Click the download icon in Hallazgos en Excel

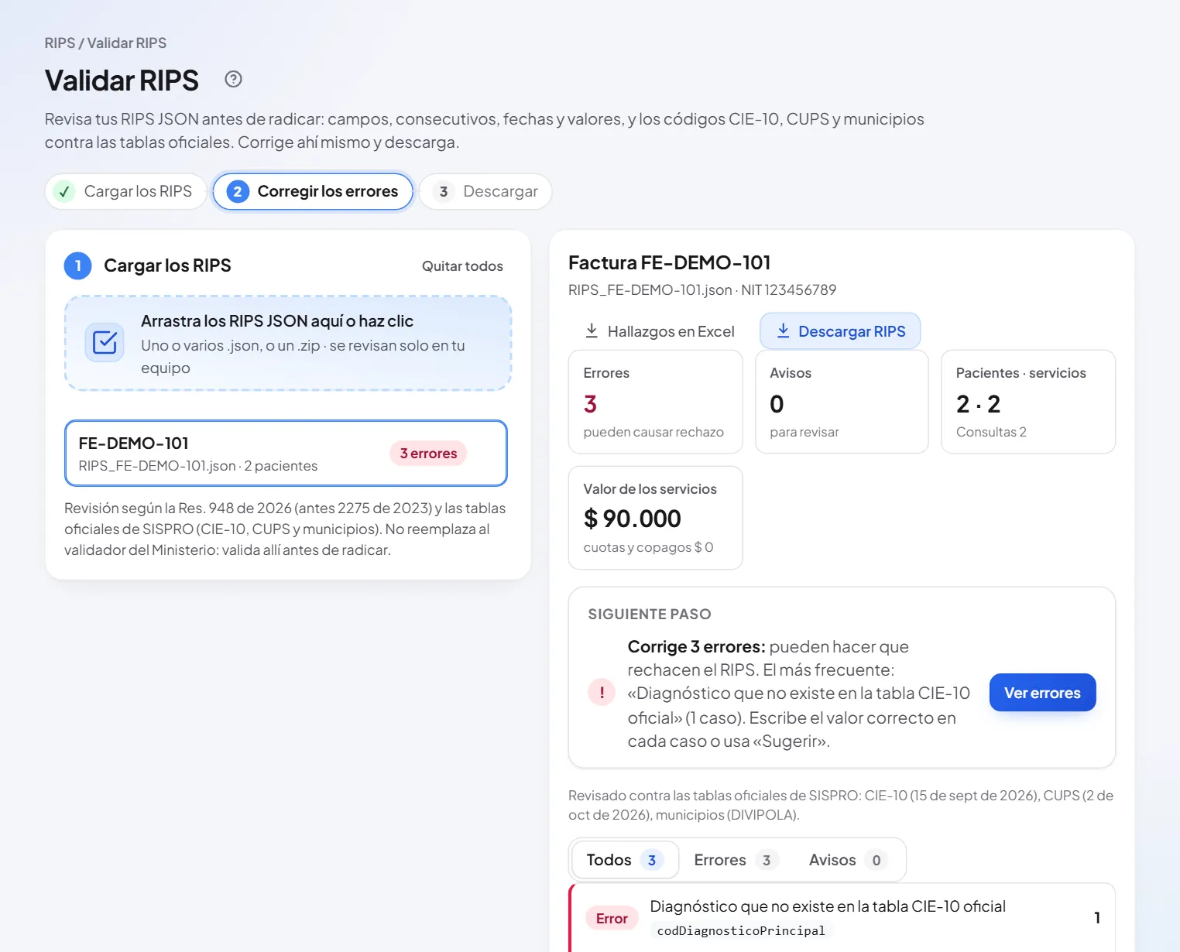(592, 331)
